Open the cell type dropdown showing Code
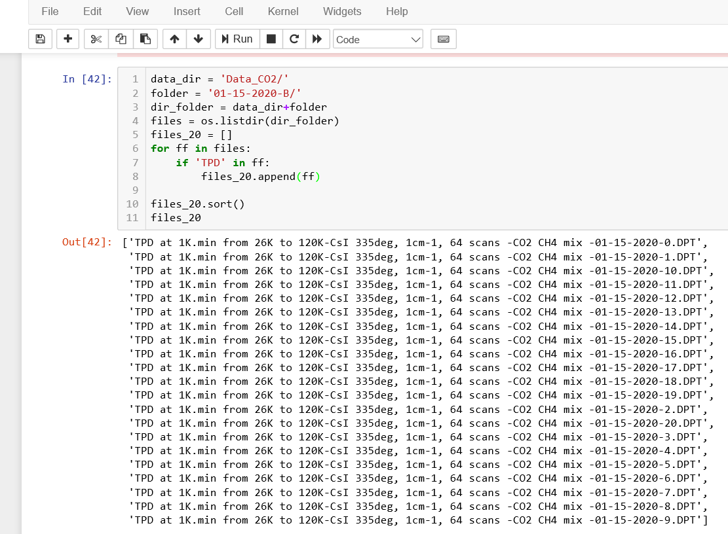Screen dimensions: 728x534 378,39
